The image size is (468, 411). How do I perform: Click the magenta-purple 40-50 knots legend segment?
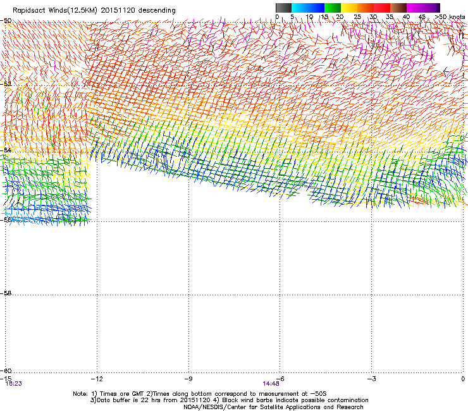click(x=423, y=8)
